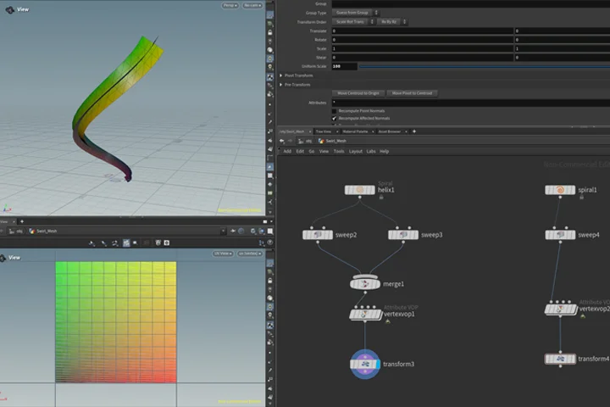Open the Persp viewport dropdown

pos(230,5)
